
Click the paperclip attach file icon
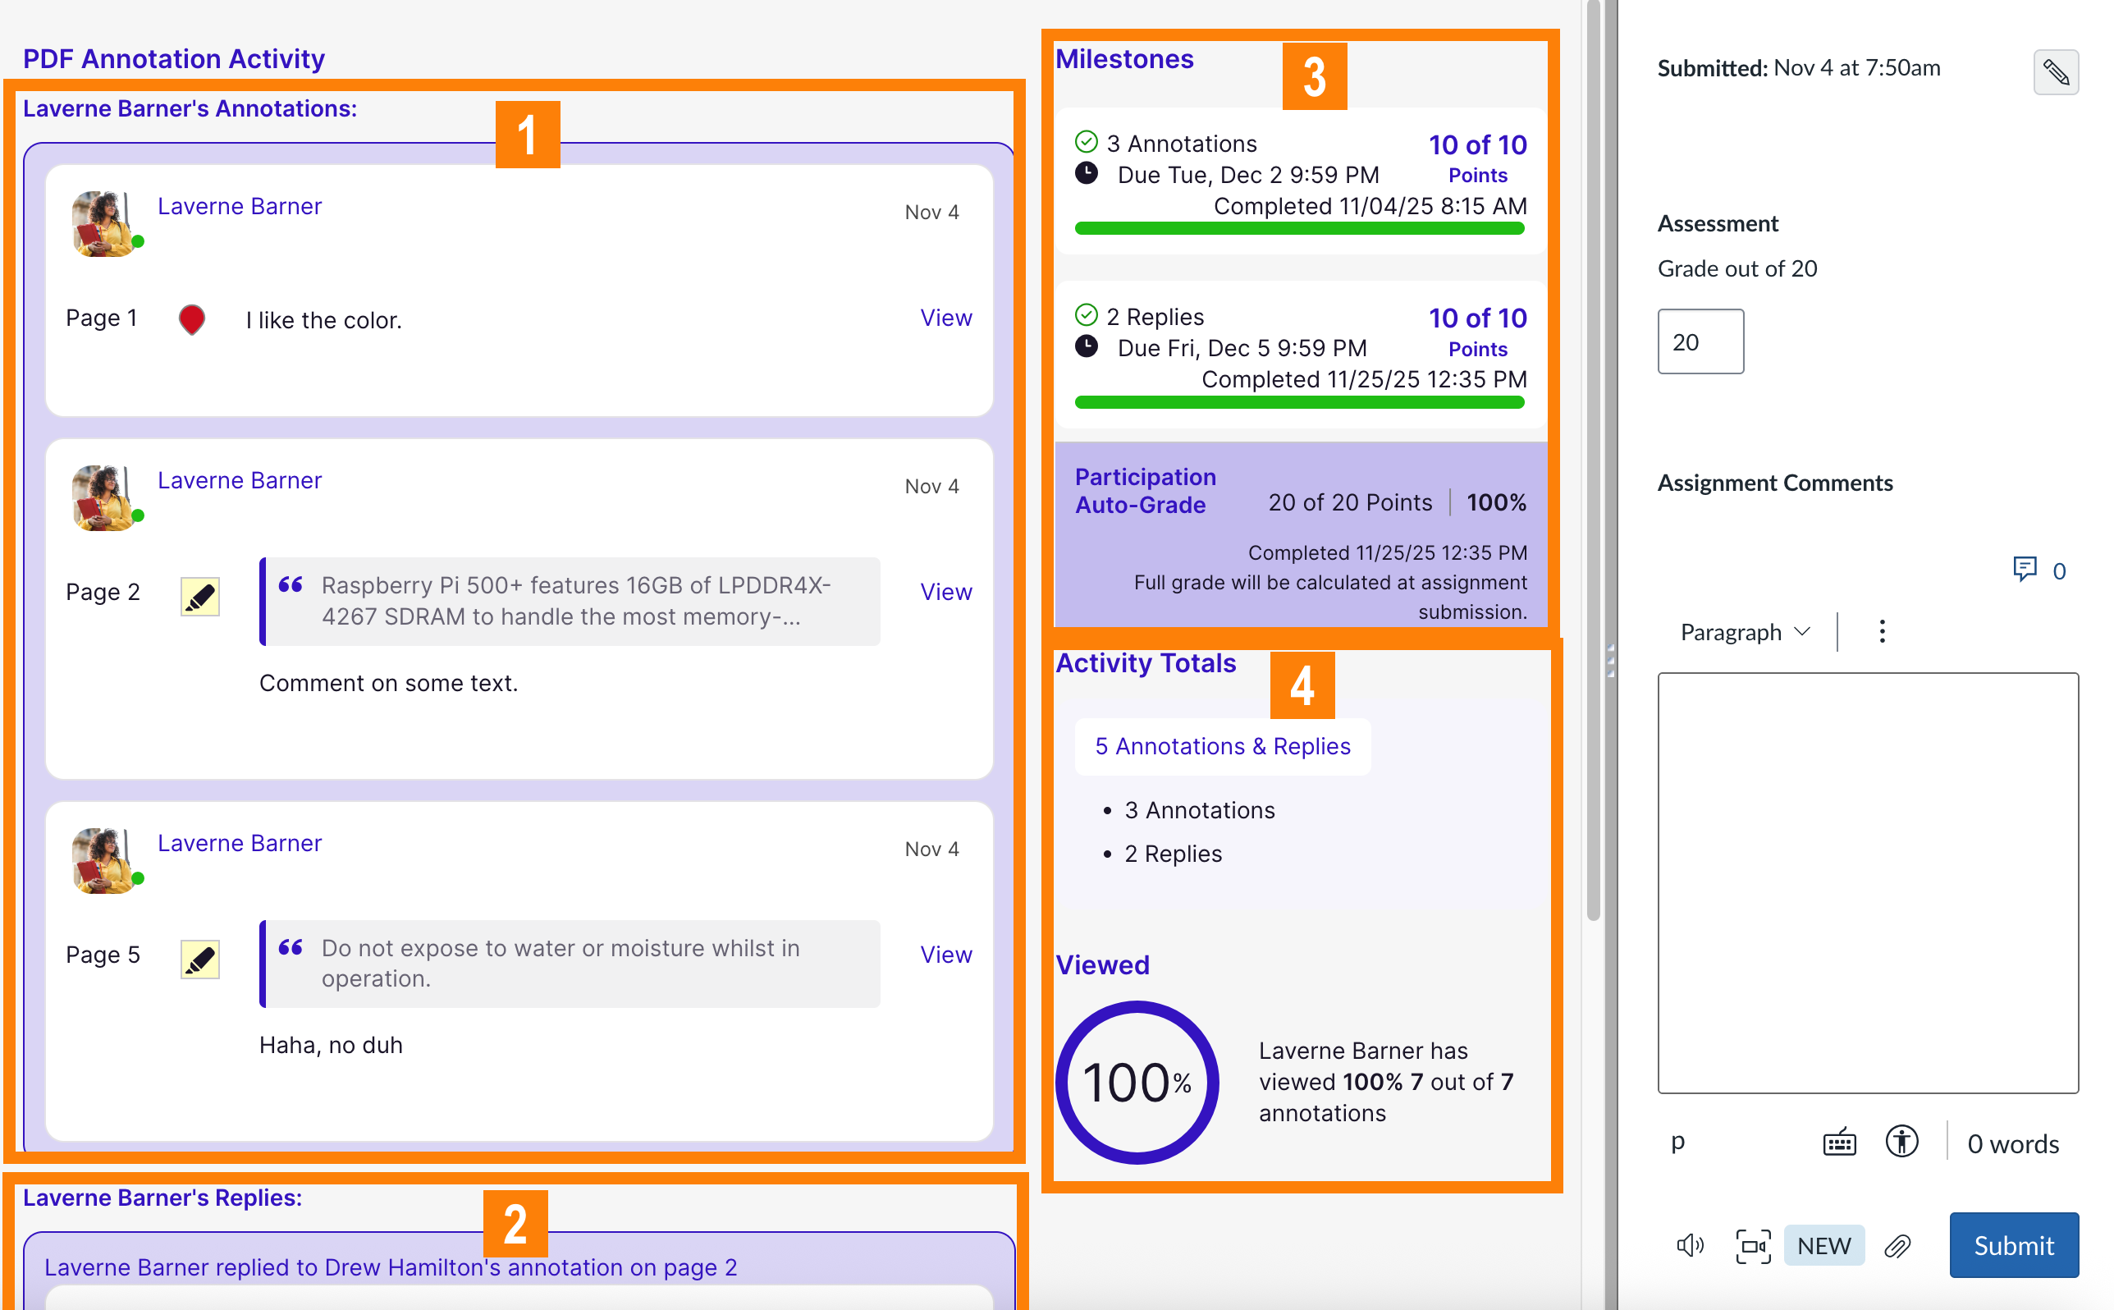[x=1897, y=1245]
